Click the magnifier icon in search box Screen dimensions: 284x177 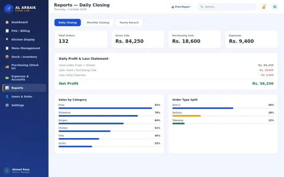tap(201, 7)
